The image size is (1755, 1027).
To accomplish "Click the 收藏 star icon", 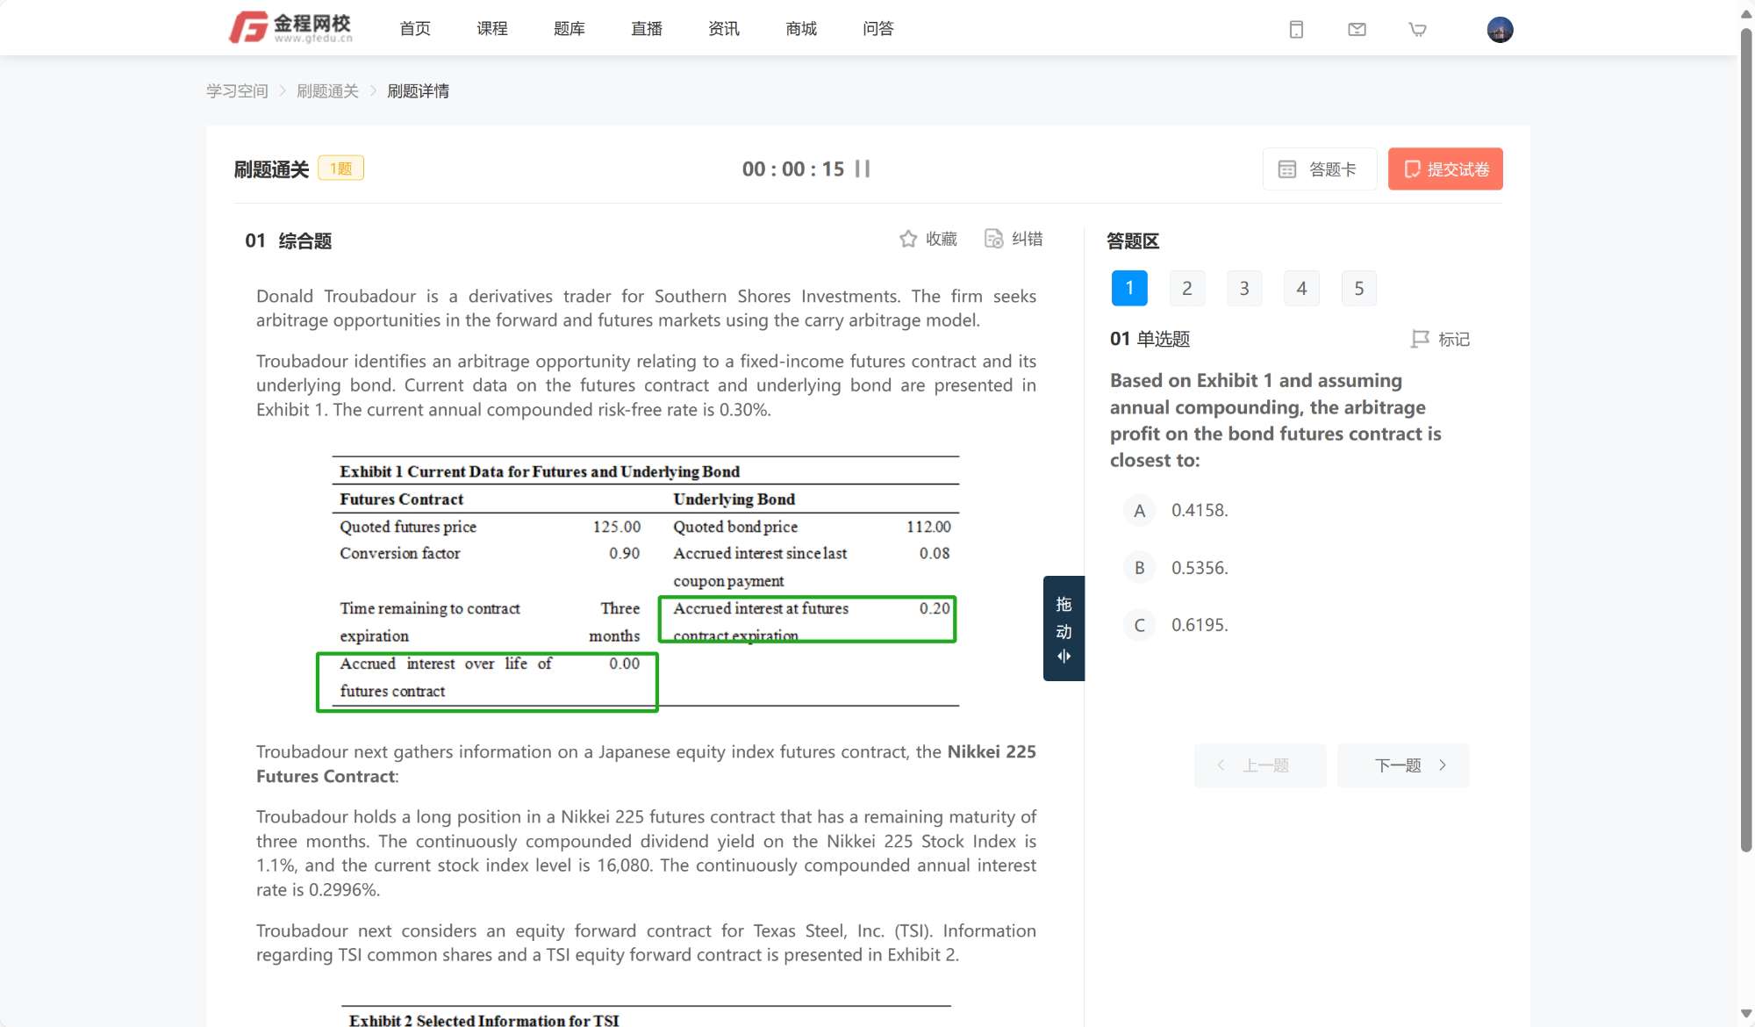I will coord(908,239).
